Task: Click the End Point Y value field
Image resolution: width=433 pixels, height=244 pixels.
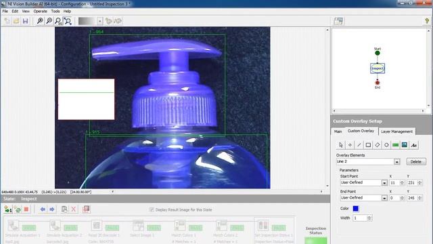Action: pyautogui.click(x=412, y=198)
